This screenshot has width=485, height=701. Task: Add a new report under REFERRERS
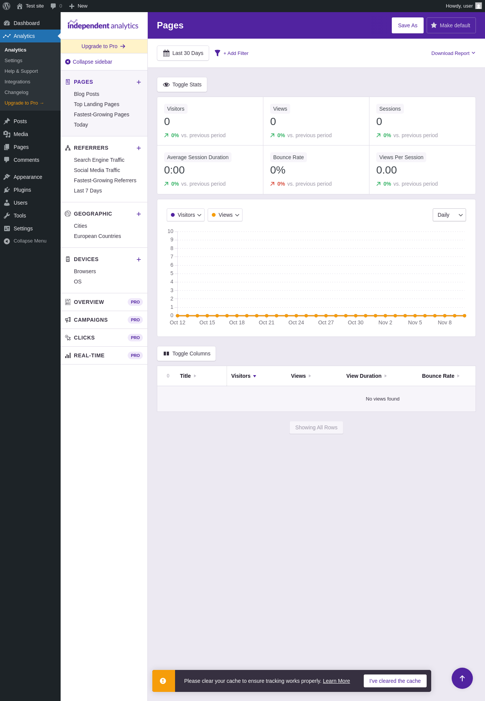139,148
